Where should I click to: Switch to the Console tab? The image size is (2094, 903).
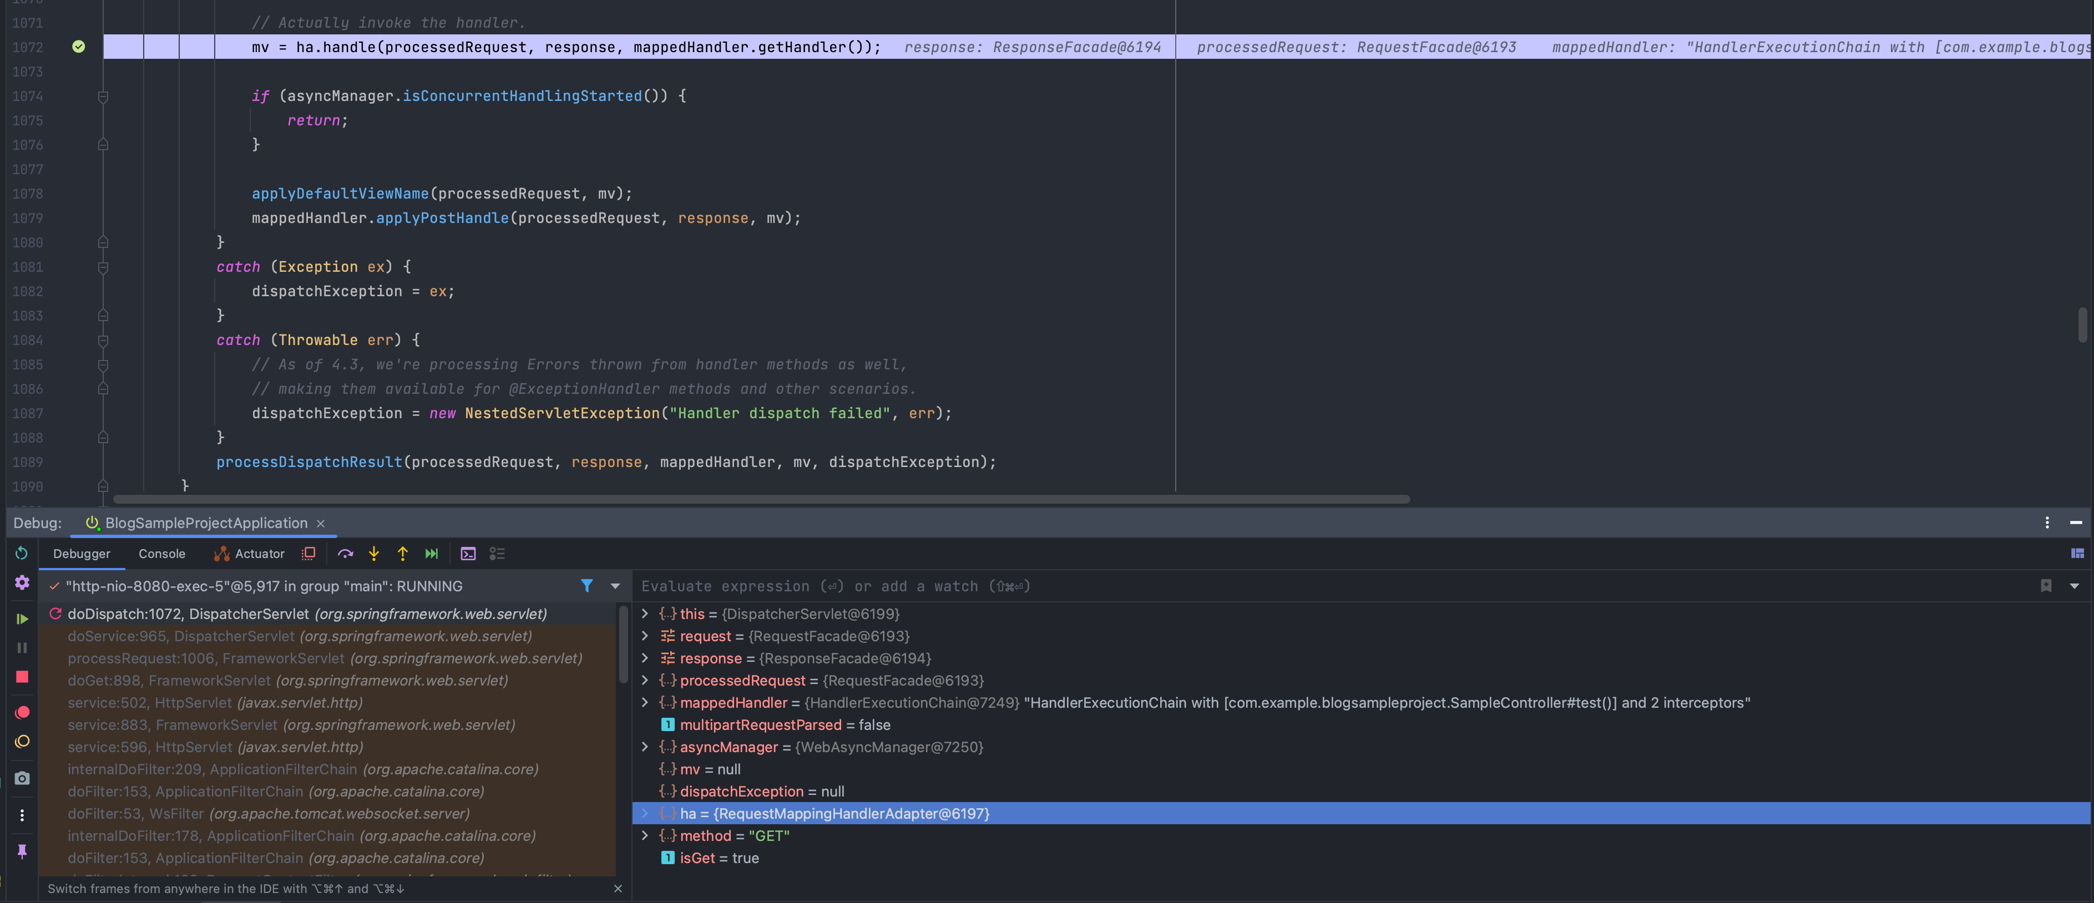pyautogui.click(x=162, y=554)
